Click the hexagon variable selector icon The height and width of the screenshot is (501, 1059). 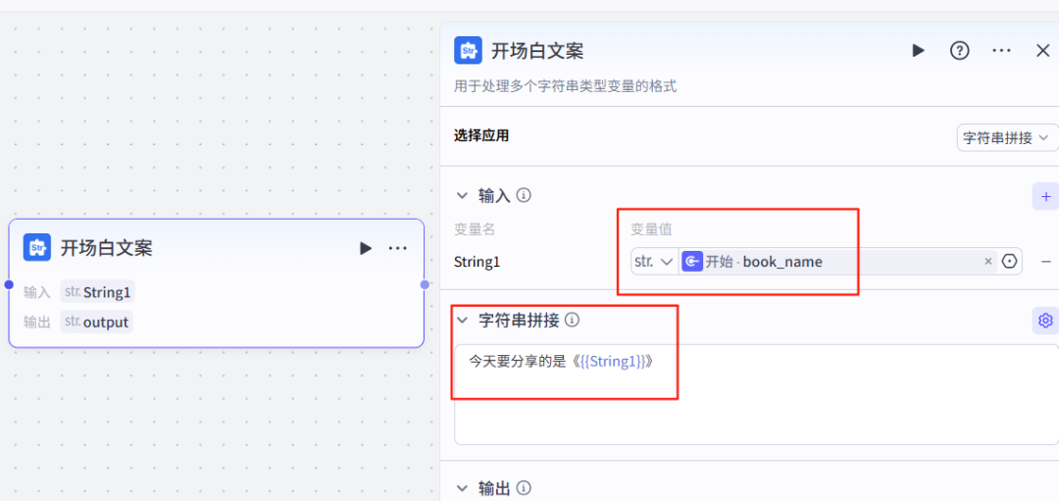(x=1009, y=262)
